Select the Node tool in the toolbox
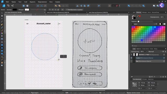The height and width of the screenshot is (94, 167). pos(2,19)
